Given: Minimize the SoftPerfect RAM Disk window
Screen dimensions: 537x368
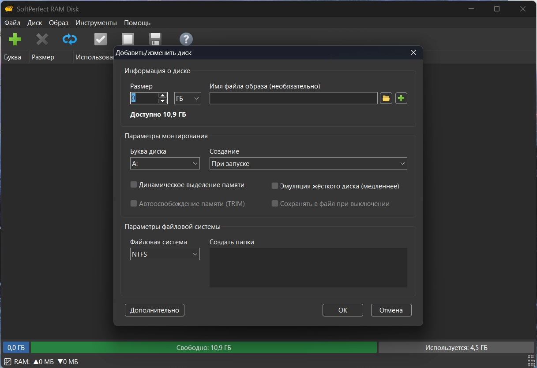Looking at the screenshot, I should point(471,9).
